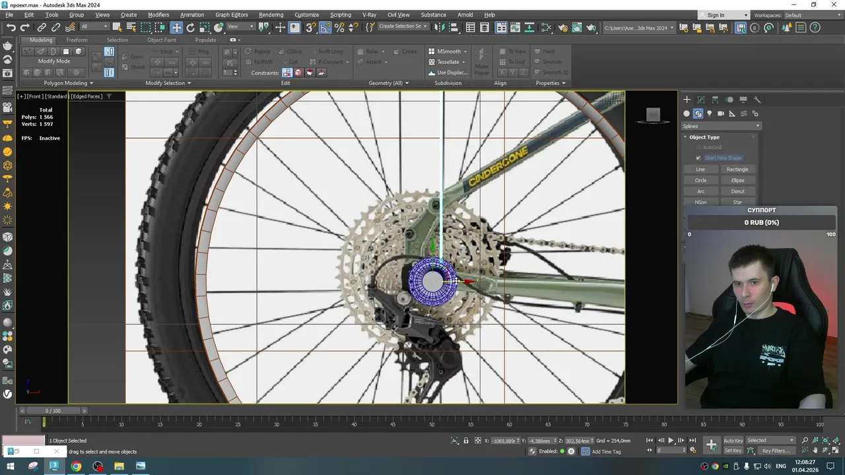Switch to the Hierarchy command panel tab

[715, 100]
